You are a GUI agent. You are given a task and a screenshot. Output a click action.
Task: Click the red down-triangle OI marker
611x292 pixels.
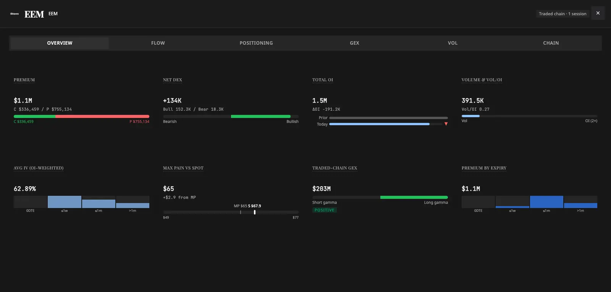[x=446, y=124]
